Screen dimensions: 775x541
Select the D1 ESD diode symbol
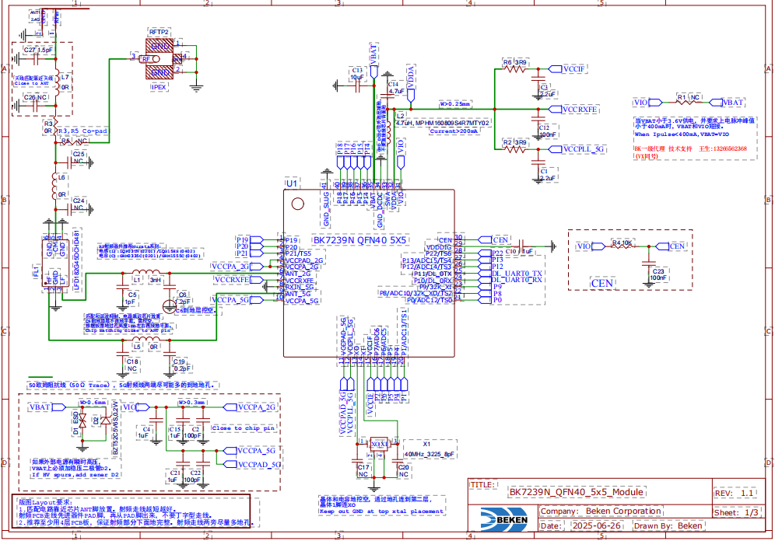(82, 421)
